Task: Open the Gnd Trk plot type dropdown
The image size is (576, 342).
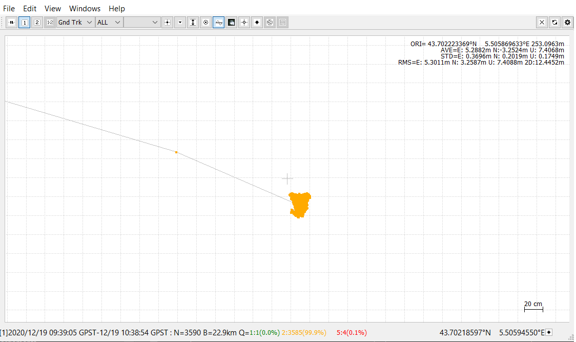Action: tap(75, 23)
